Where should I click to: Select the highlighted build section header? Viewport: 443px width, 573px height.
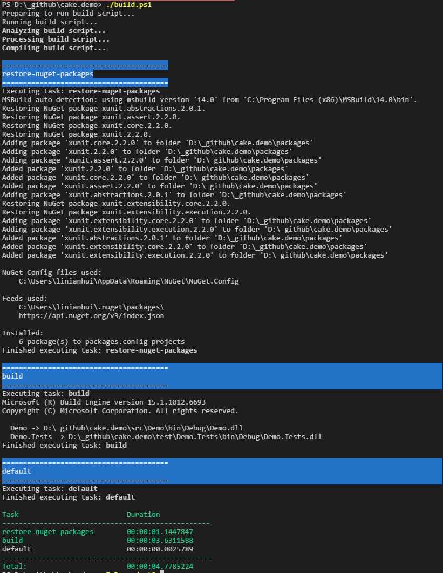click(222, 376)
